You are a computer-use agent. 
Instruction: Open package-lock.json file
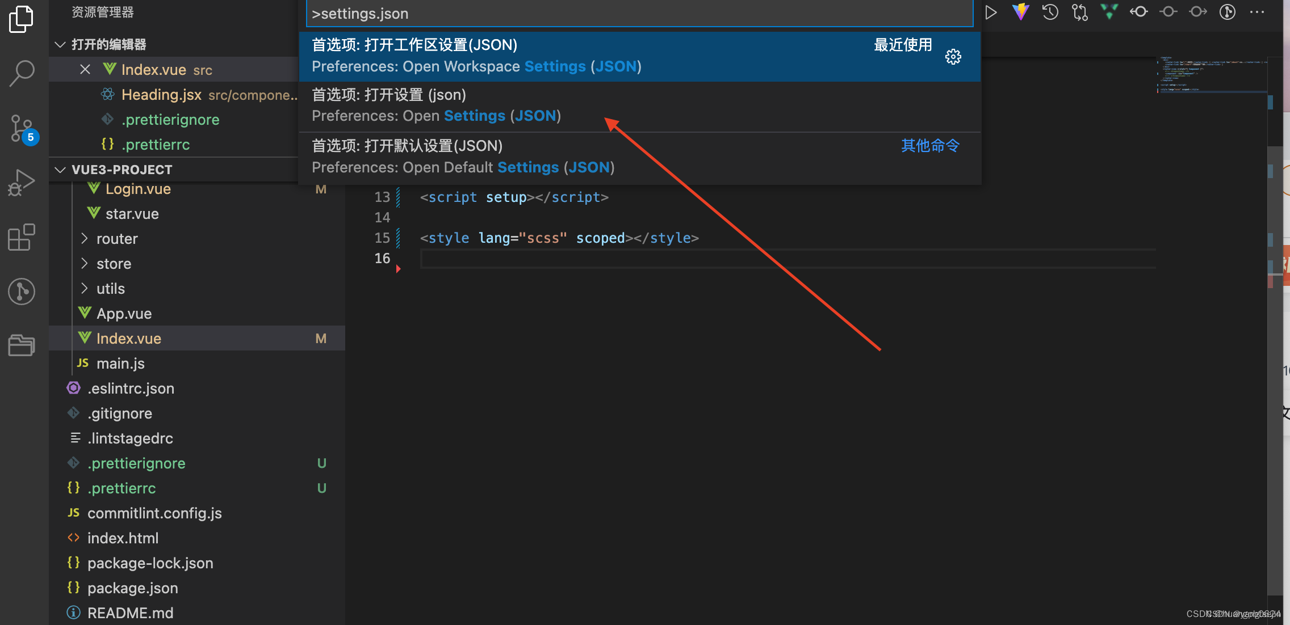(197, 563)
